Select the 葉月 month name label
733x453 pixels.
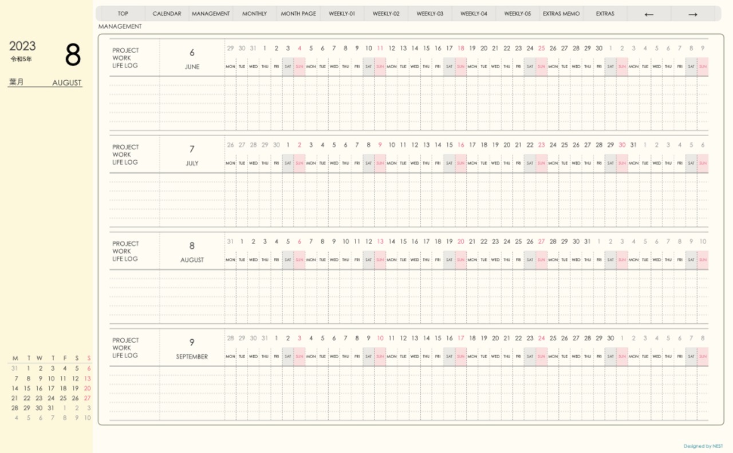(16, 82)
